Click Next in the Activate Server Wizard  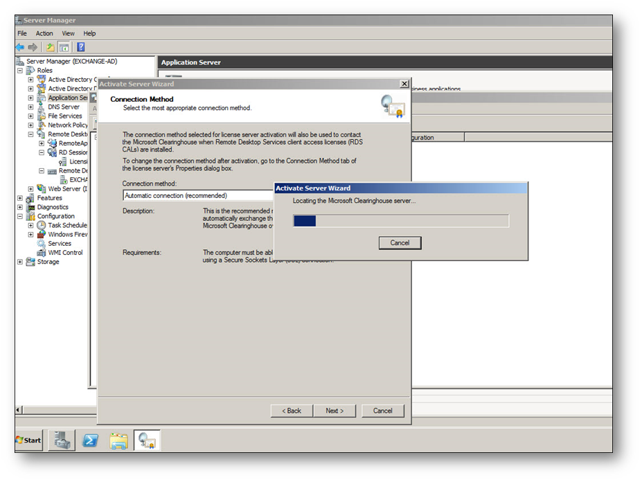point(334,411)
